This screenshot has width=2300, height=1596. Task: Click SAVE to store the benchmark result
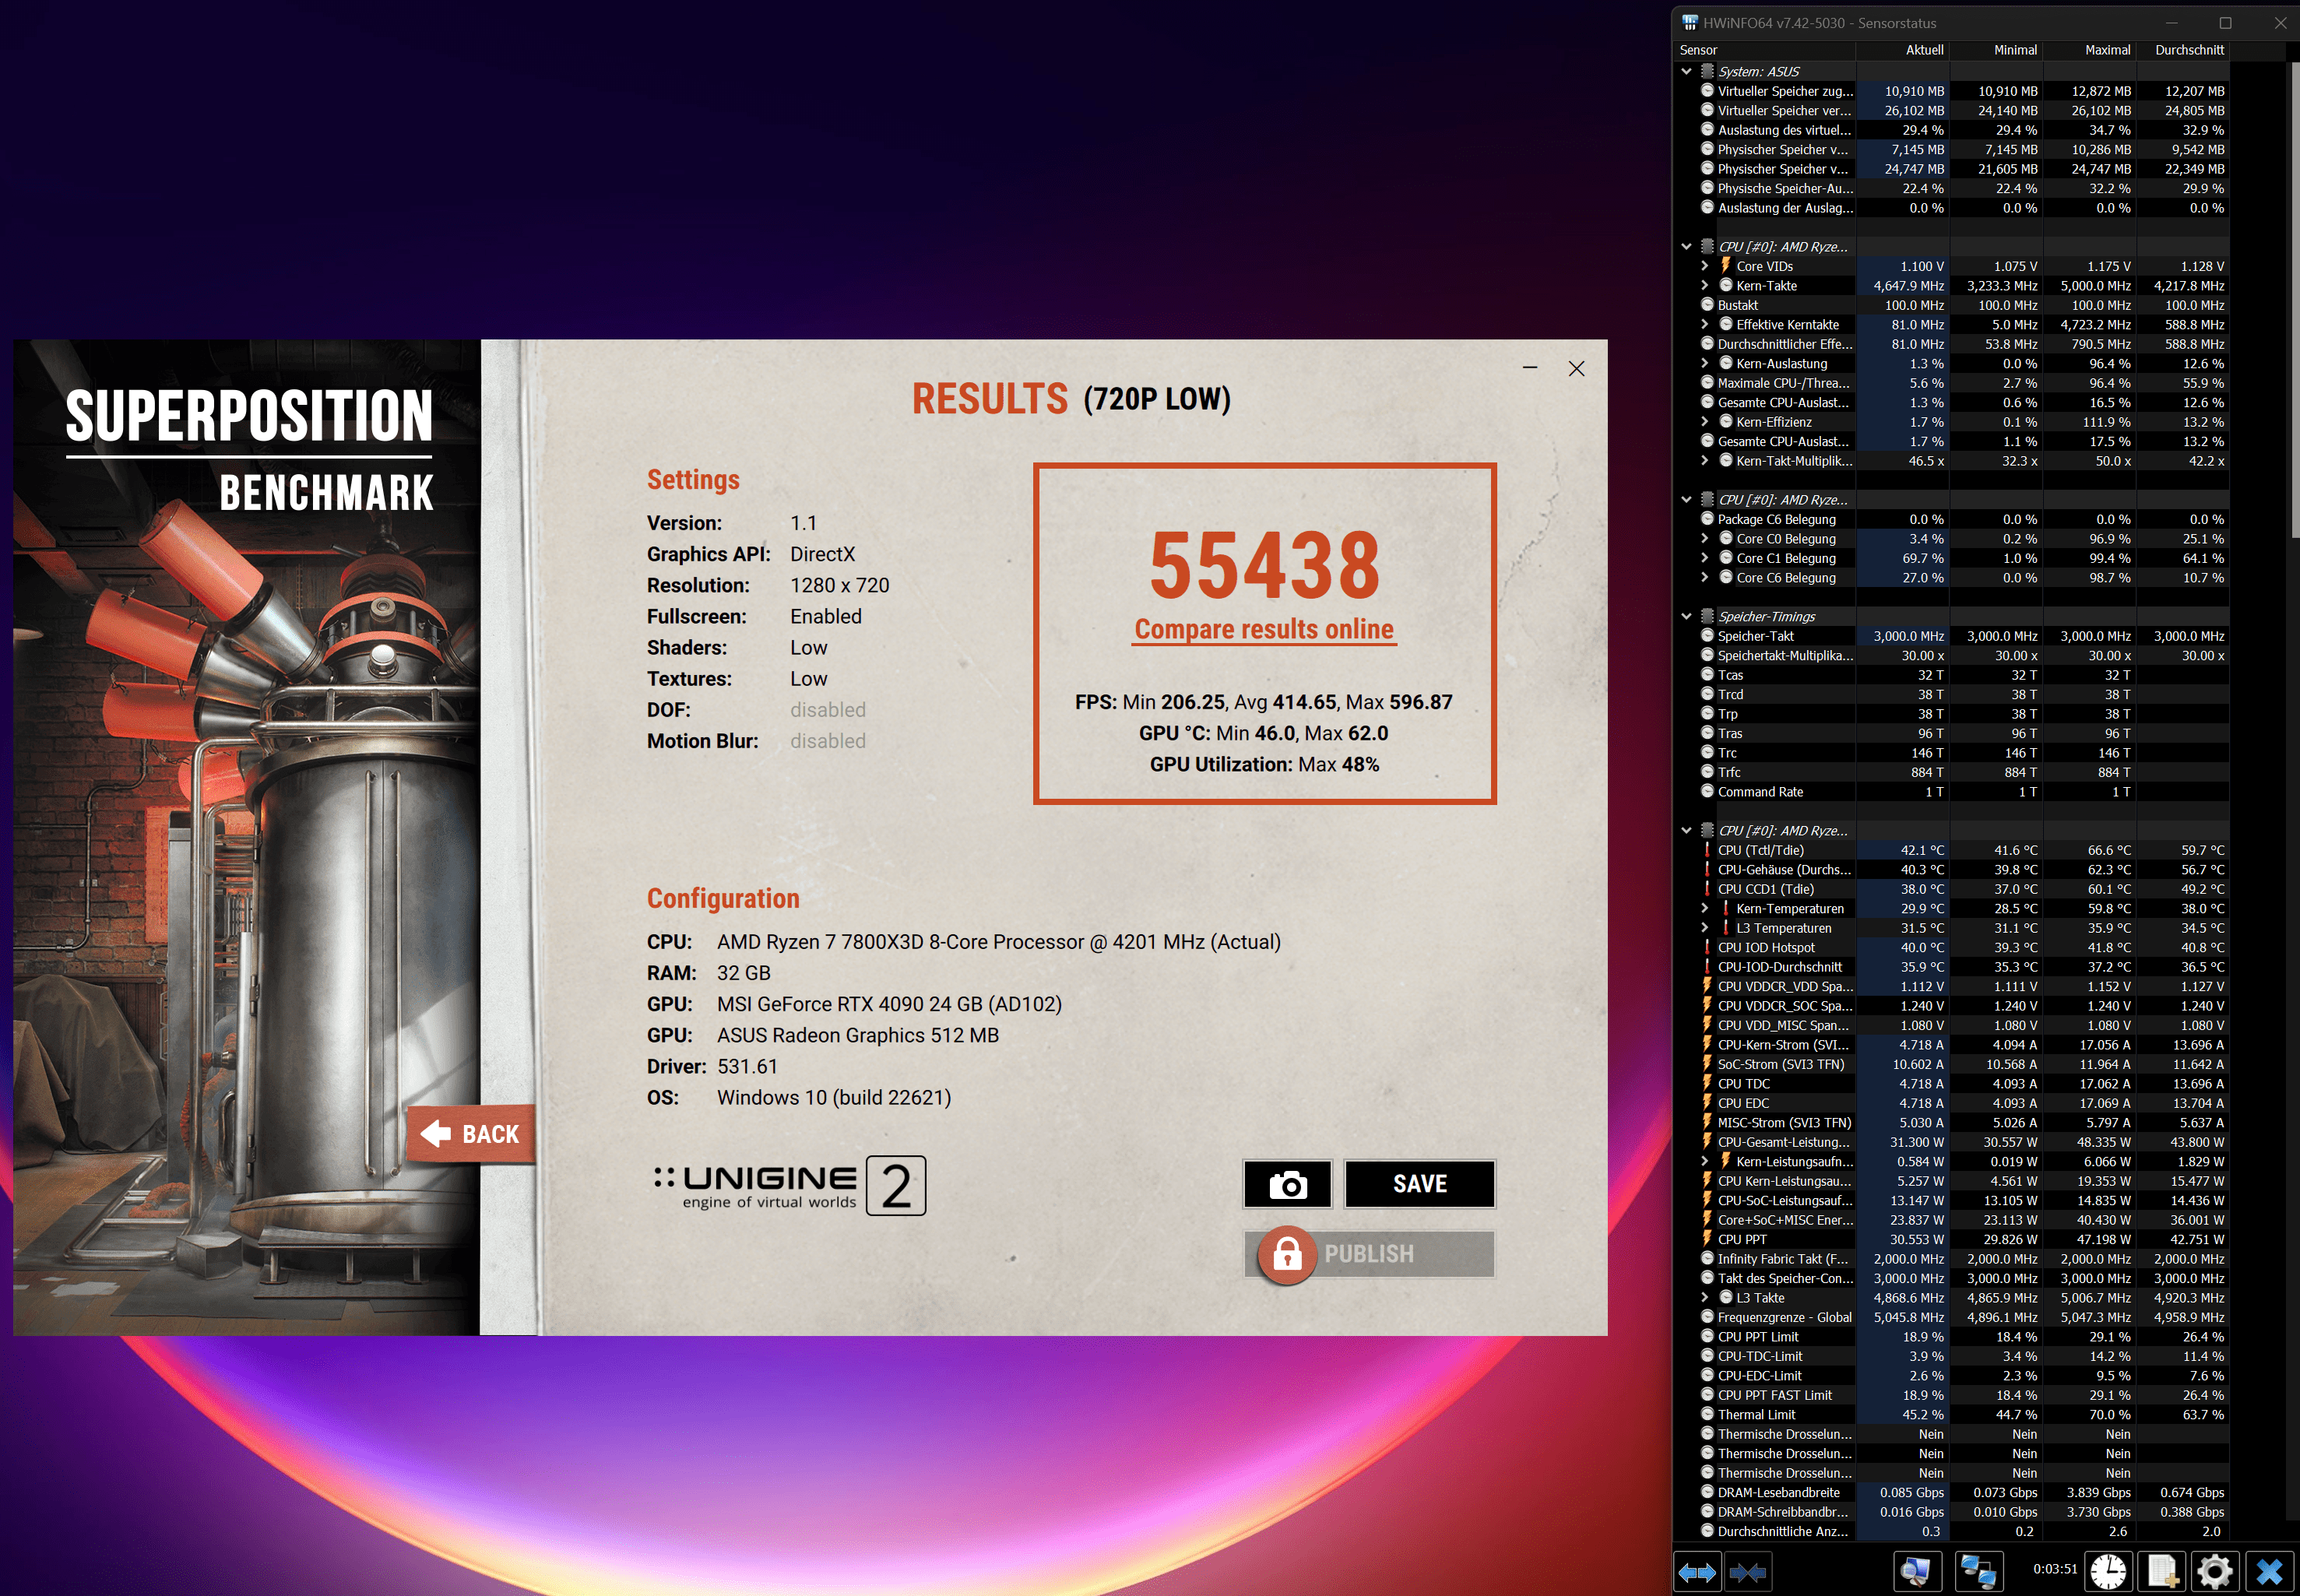tap(1420, 1185)
